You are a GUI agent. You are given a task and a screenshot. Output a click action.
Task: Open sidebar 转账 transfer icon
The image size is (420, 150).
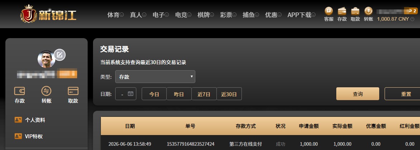47,91
